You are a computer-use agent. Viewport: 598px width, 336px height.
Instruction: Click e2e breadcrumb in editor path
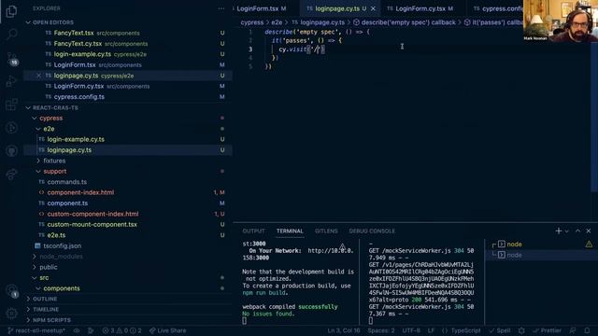pos(277,22)
